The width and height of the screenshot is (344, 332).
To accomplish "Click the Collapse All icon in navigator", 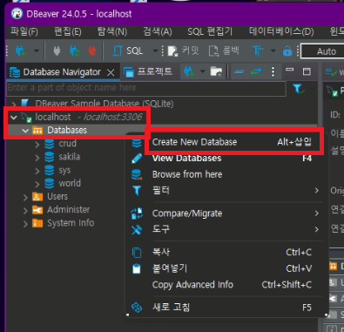I will [239, 71].
